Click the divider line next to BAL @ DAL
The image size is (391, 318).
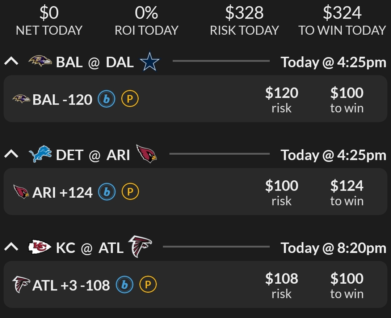point(221,61)
